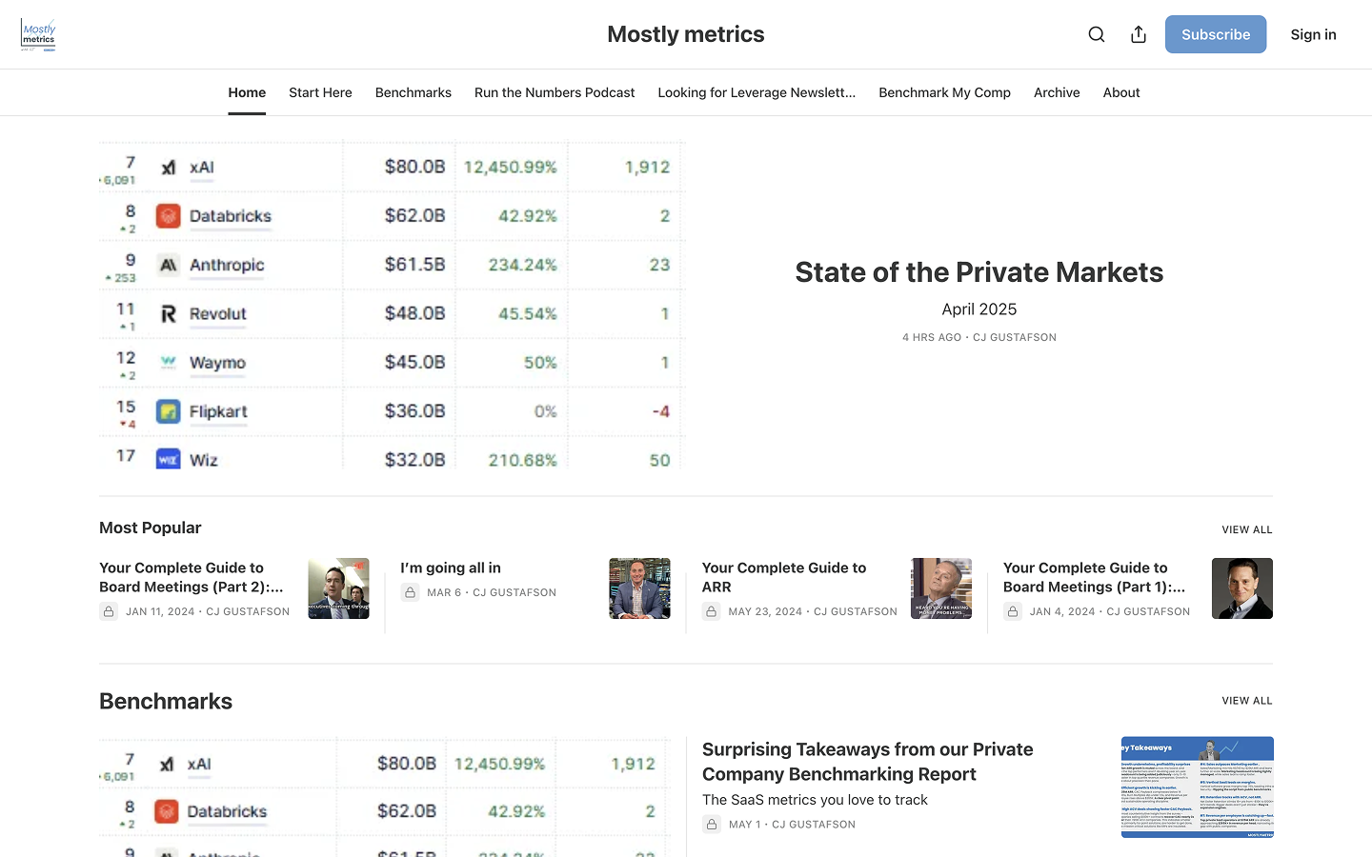Open the search magnifier icon
The image size is (1372, 857).
pyautogui.click(x=1097, y=34)
